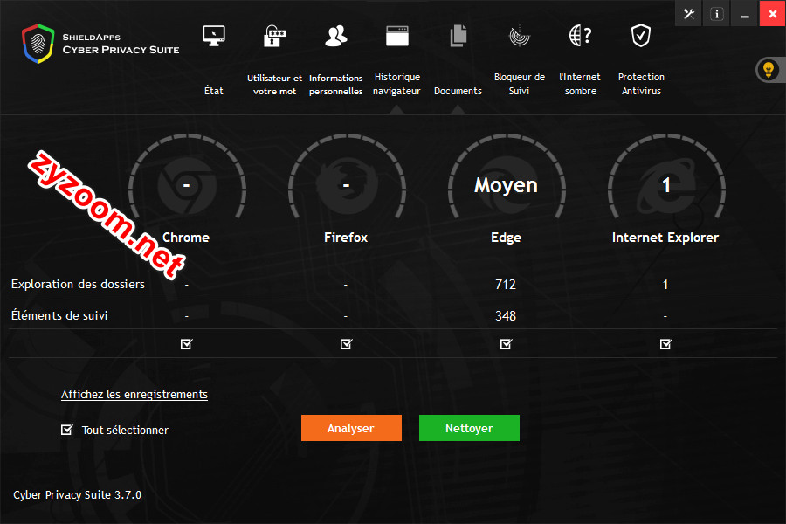Uncheck the Firefox column checkbox
786x524 pixels.
[x=347, y=344]
